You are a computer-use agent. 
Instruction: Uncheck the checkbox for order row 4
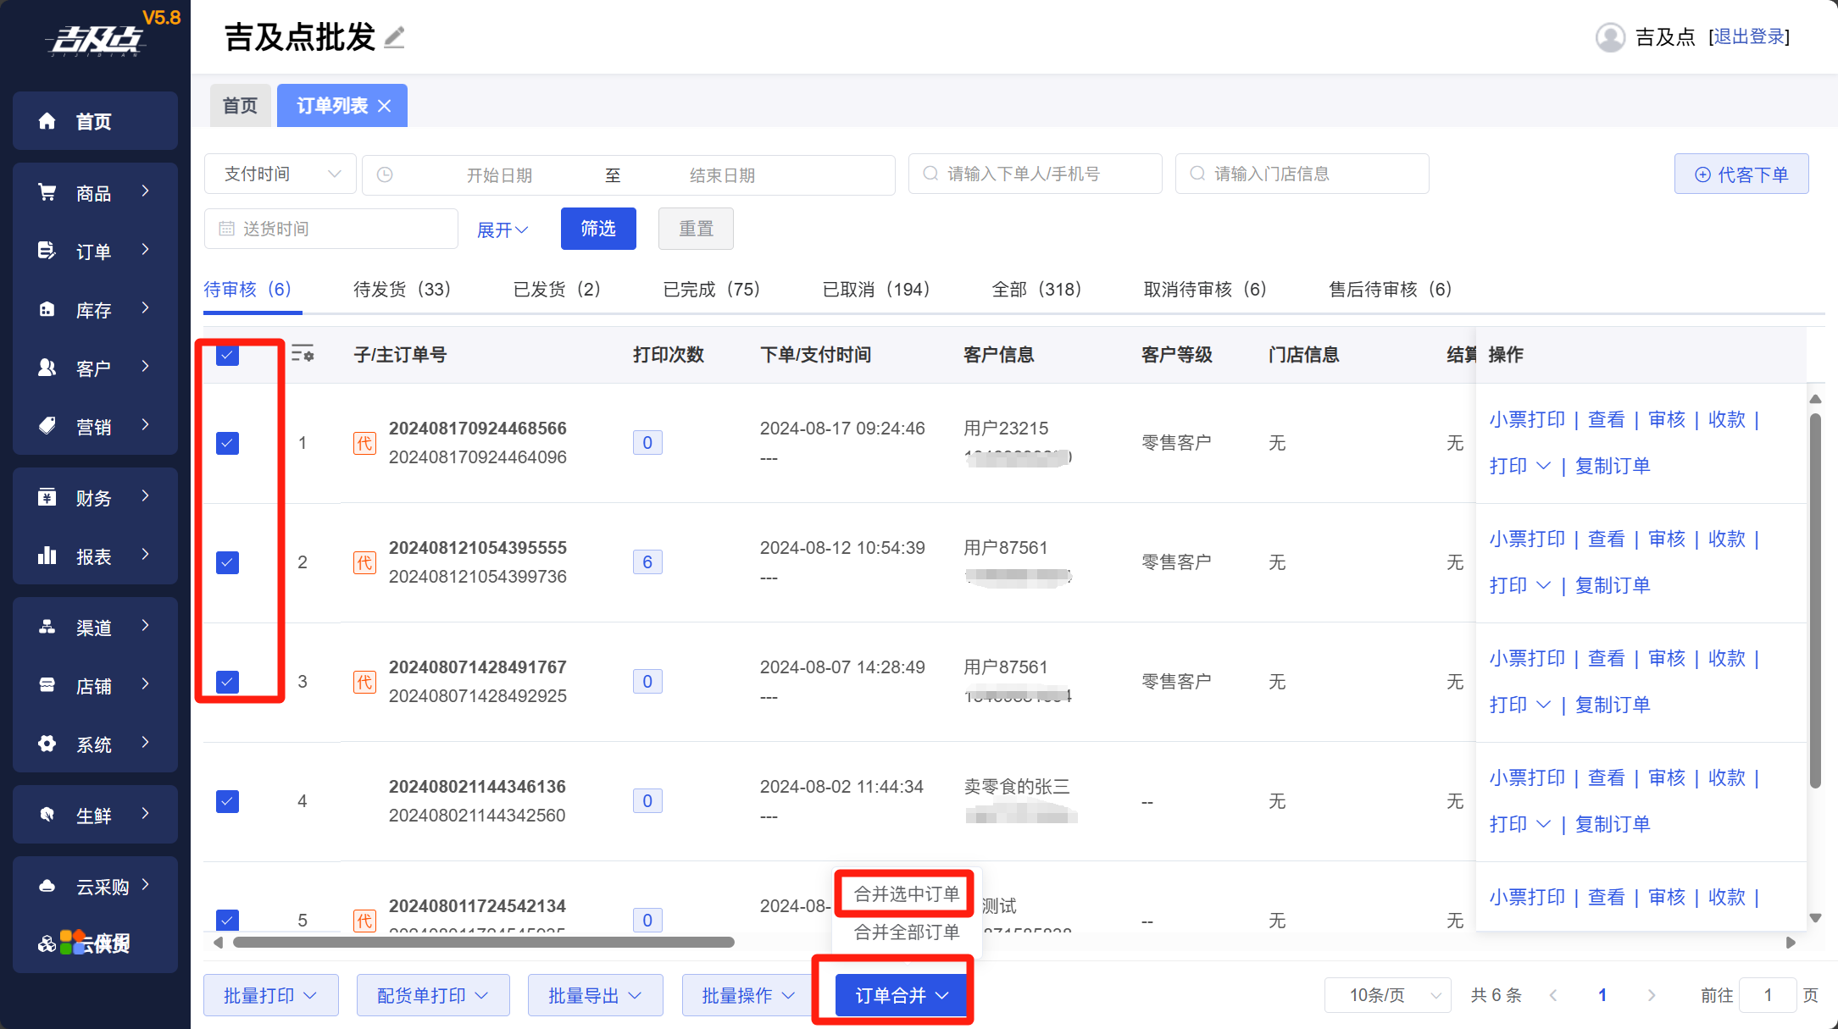[x=227, y=801]
